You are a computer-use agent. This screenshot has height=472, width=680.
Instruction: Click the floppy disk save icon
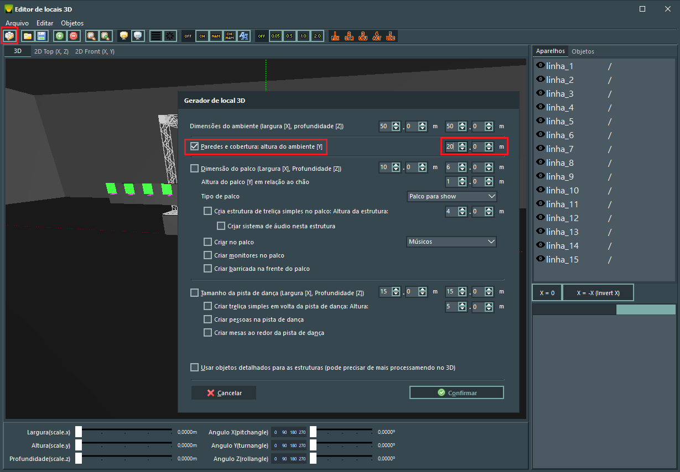coord(41,36)
